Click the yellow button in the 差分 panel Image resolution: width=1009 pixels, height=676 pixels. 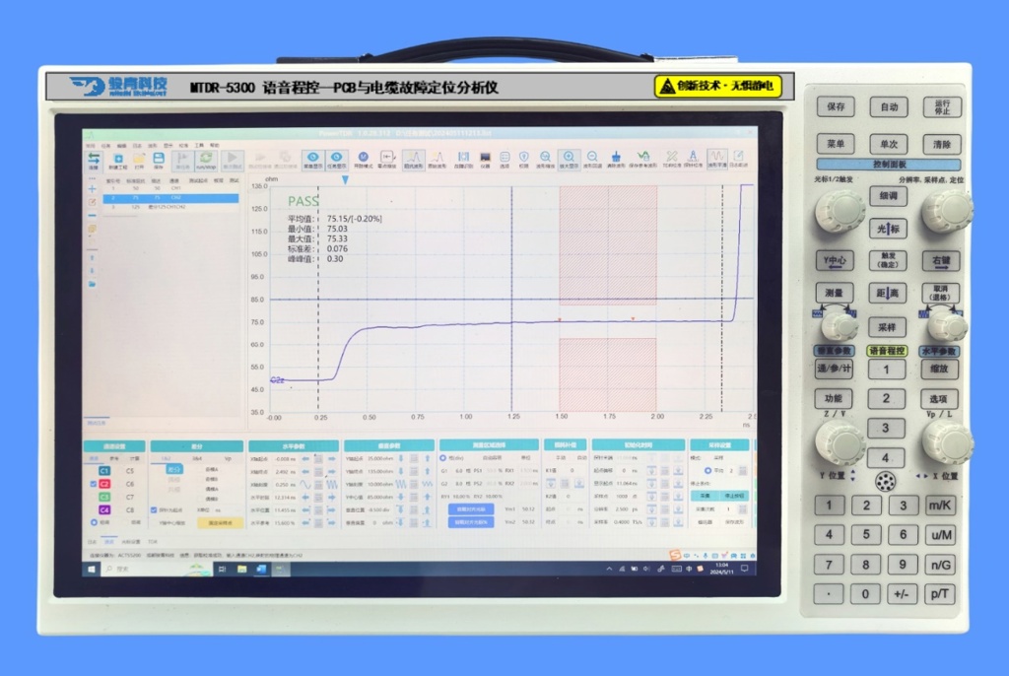(x=221, y=523)
